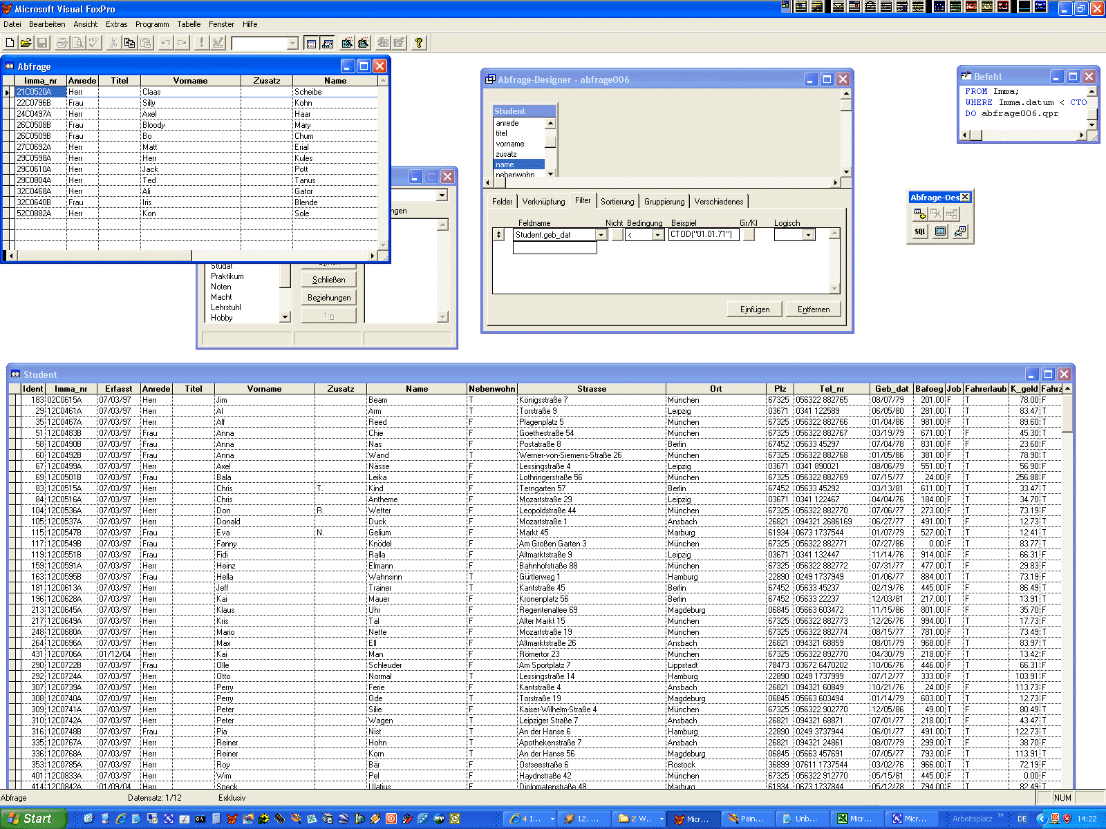
Task: Click the Form wizard toolbar icon
Action: tap(347, 43)
